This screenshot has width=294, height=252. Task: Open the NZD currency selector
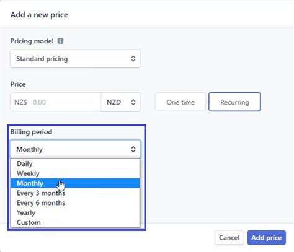point(120,102)
